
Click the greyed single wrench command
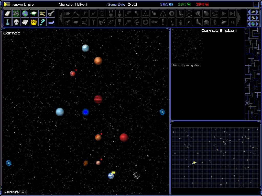click(x=93, y=22)
